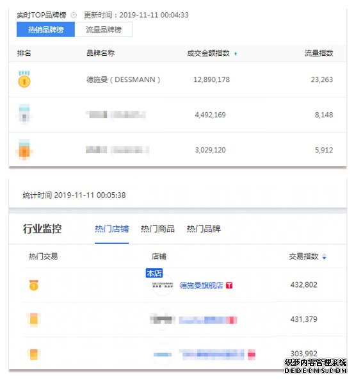Sort by 成交金额指数 arrow
Screen dimensions: 354x380
pos(236,54)
